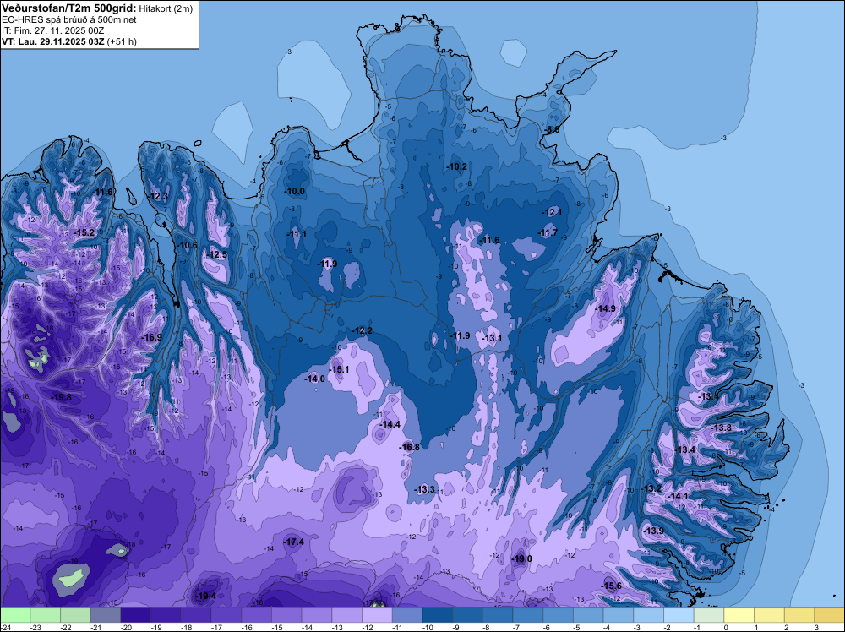Click the -14.9 temperature value
Screen dimensions: 845x632
tap(605, 308)
